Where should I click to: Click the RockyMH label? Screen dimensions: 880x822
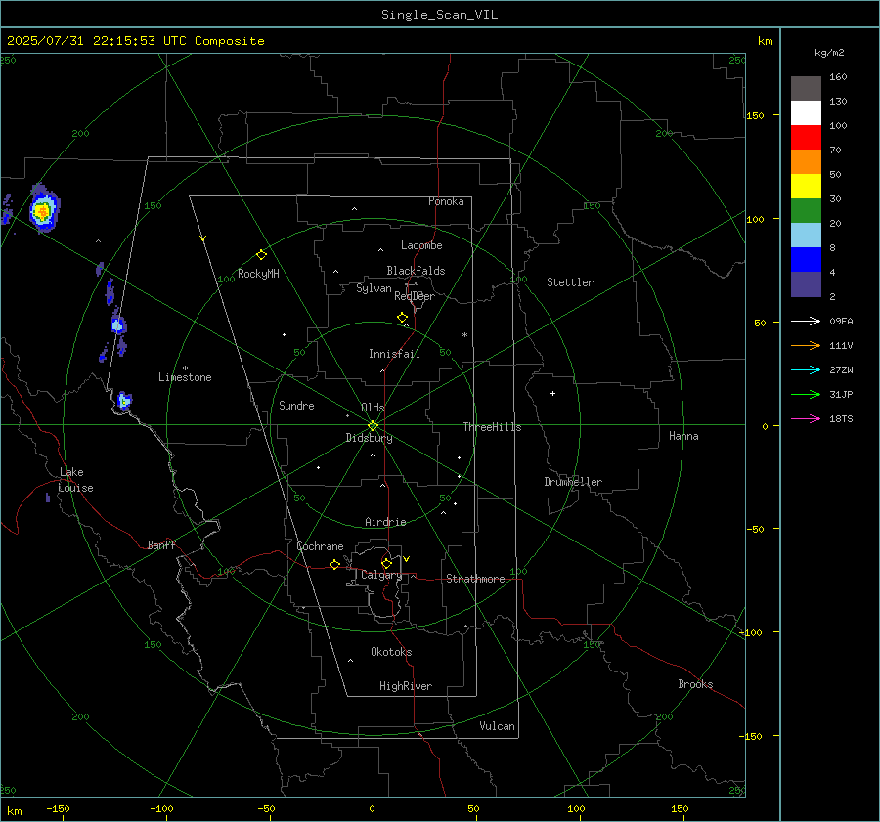click(258, 274)
